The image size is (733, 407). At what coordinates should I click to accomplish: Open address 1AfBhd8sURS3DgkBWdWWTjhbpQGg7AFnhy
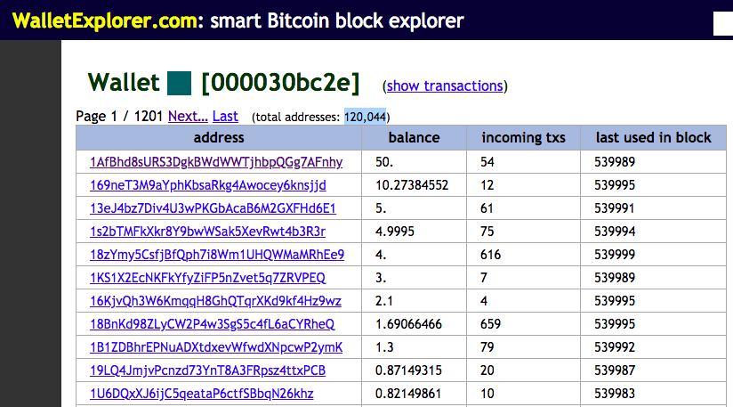pyautogui.click(x=216, y=162)
